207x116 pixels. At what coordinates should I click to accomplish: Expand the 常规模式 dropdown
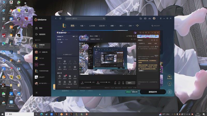60,36
